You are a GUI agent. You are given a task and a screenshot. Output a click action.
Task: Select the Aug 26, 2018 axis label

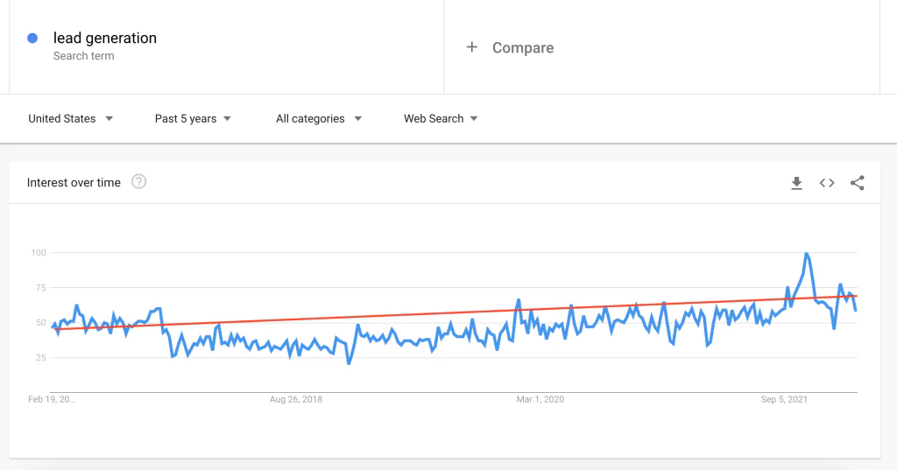tap(296, 399)
